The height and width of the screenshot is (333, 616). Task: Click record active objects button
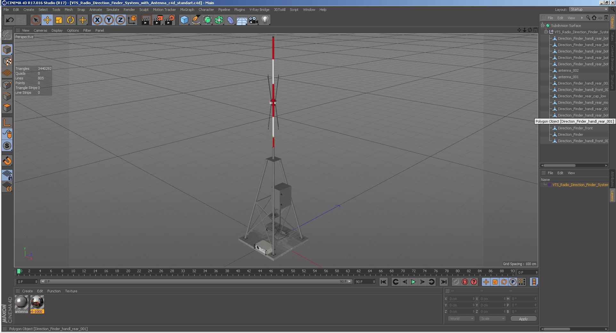click(x=456, y=282)
